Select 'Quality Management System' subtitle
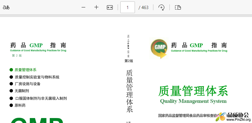Image resolution: width=252 pixels, height=123 pixels. [x=193, y=101]
